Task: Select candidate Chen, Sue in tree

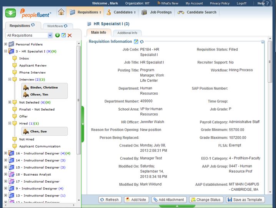Action: [38, 131]
